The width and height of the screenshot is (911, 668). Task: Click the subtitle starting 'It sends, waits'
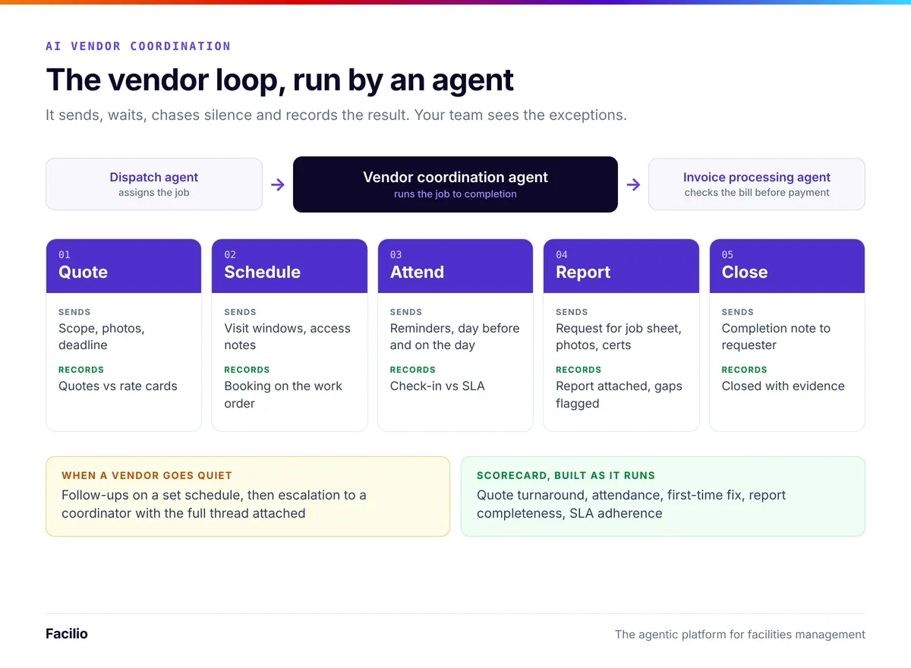(x=336, y=115)
